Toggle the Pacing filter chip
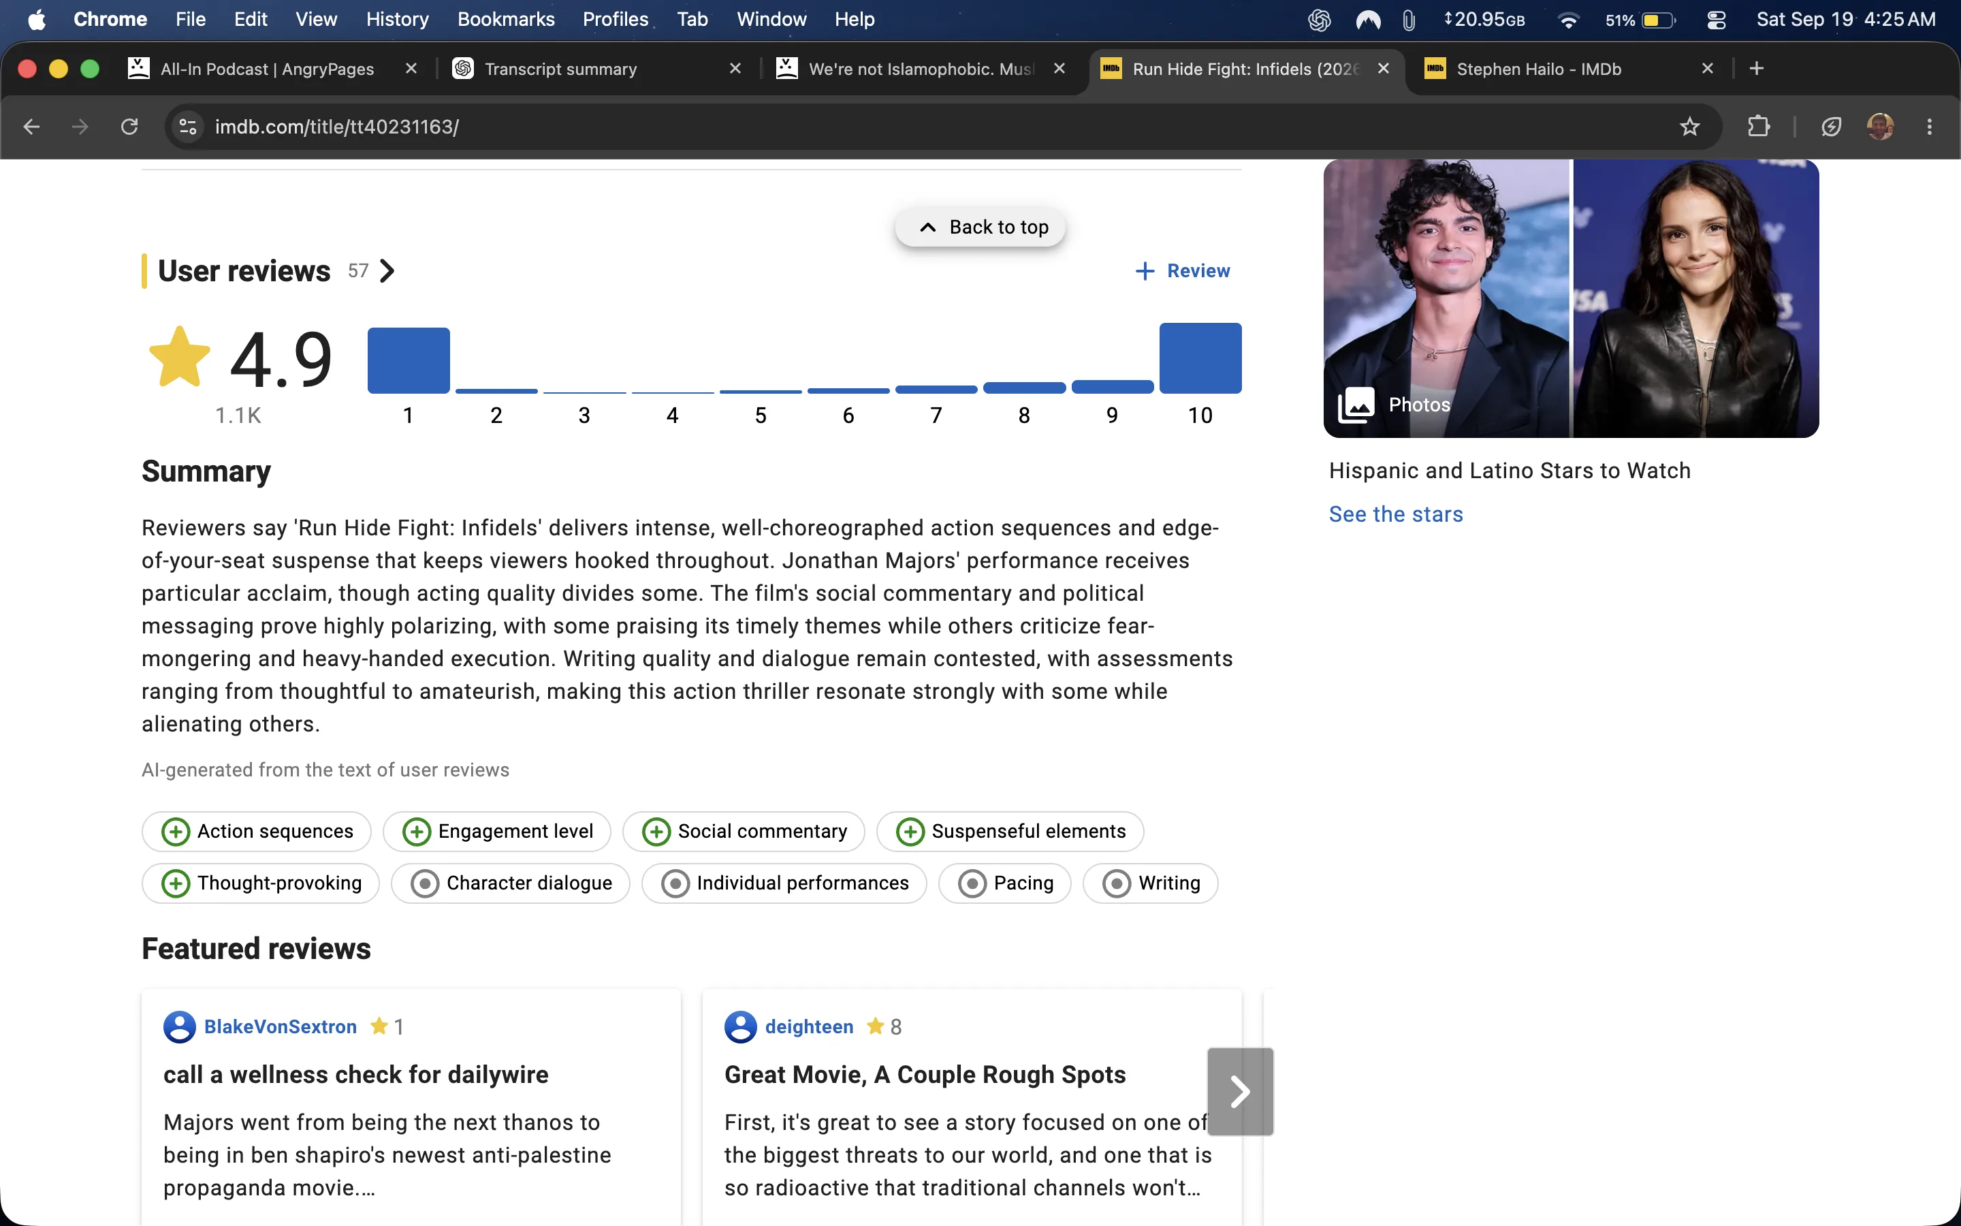1961x1226 pixels. (1005, 883)
